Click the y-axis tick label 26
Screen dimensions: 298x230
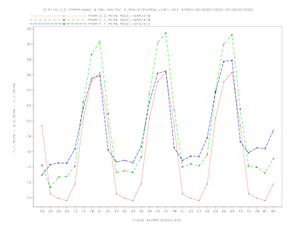[x=29, y=75]
